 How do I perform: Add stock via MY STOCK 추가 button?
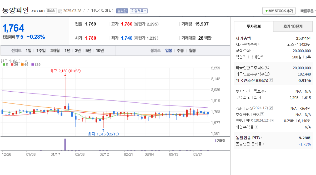[x=279, y=11]
